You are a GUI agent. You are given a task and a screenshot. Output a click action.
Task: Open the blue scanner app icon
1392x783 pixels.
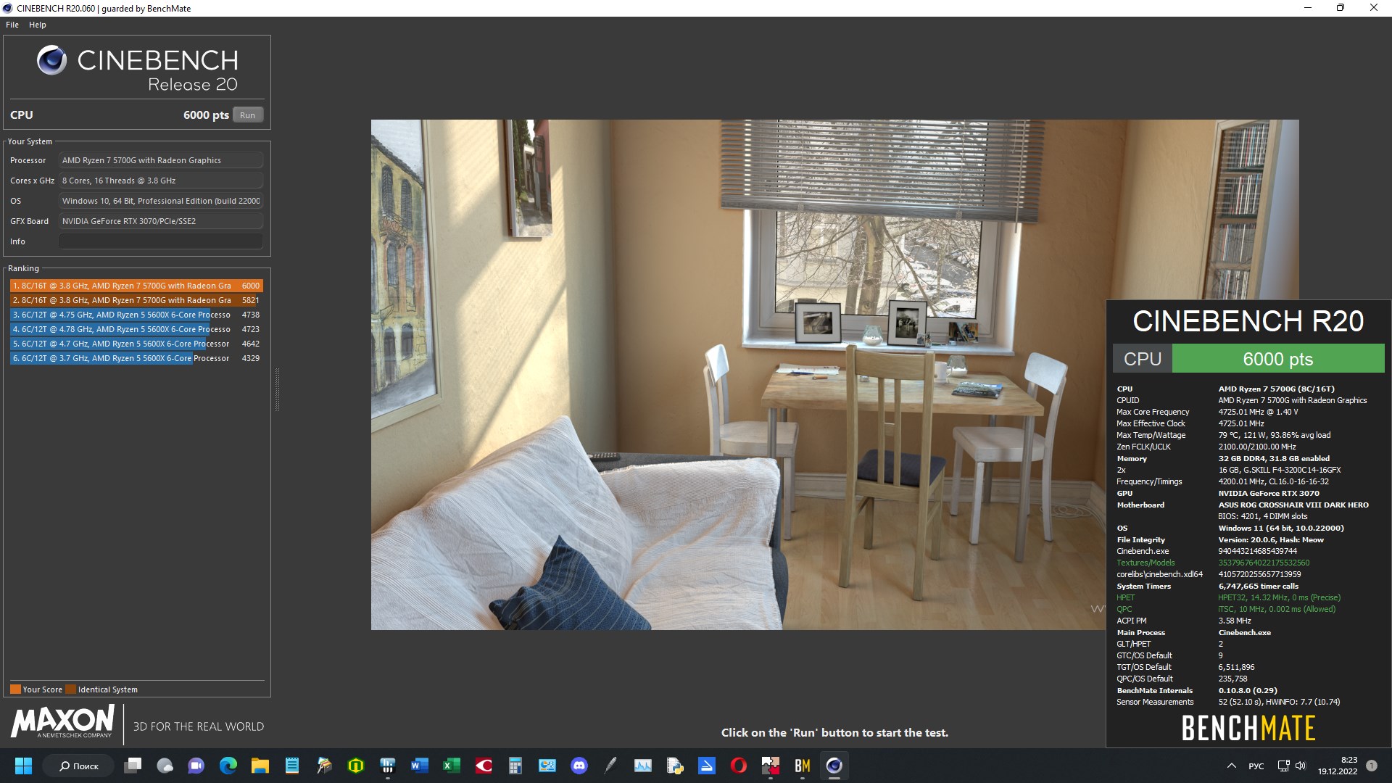(x=707, y=766)
